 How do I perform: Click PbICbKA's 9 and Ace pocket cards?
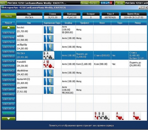(x=49, y=55)
